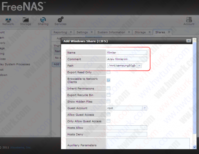
Task: Click the Hosts Deny input field
Action: click(127, 134)
